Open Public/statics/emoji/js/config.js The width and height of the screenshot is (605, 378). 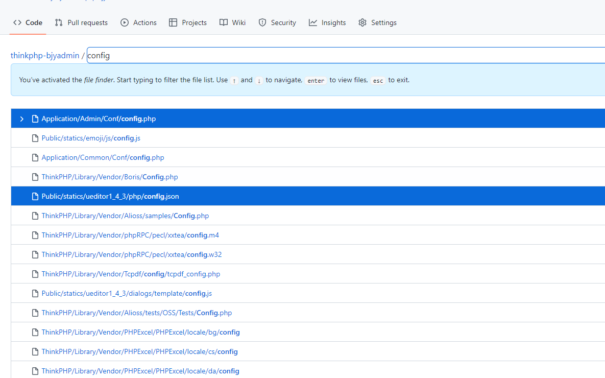coord(91,138)
